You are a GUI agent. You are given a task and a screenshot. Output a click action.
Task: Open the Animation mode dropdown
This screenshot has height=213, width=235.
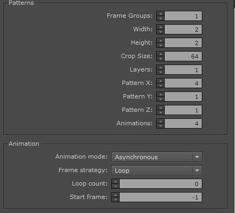(157, 157)
